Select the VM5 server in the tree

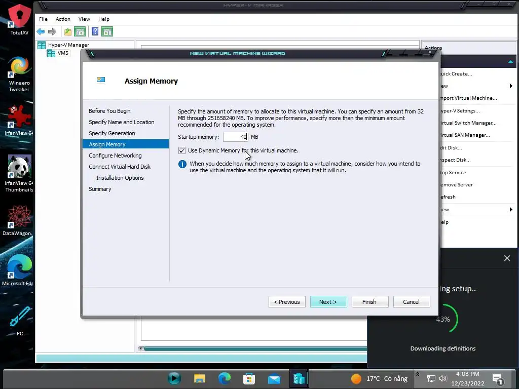(x=58, y=53)
